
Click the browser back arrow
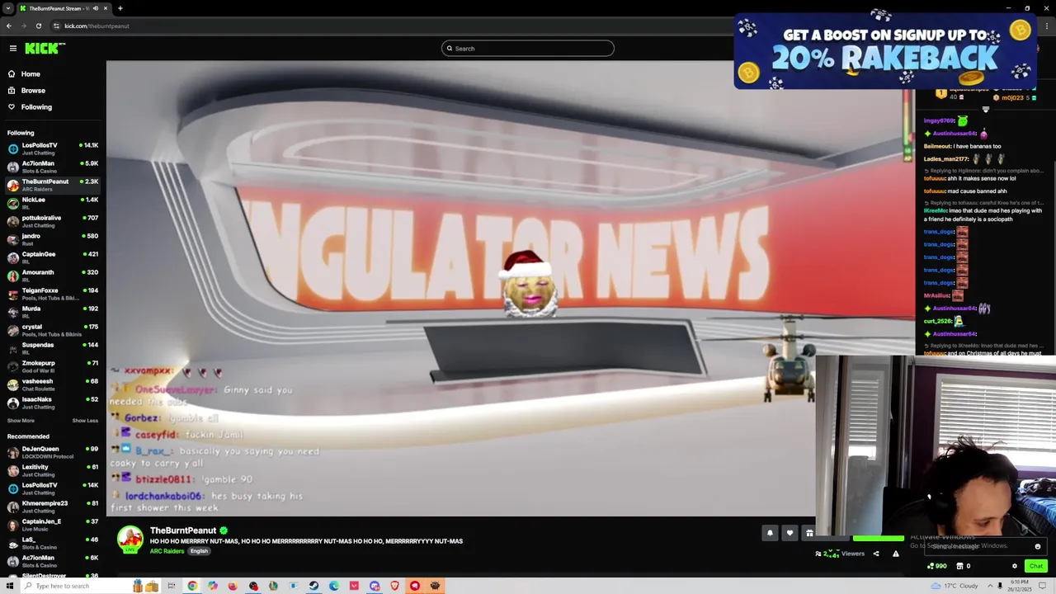pyautogui.click(x=9, y=26)
